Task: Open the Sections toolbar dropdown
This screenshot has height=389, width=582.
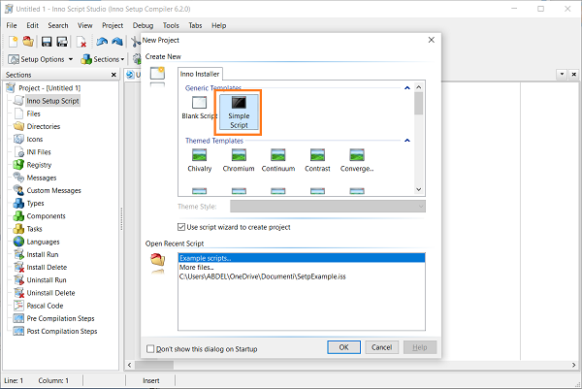Action: (x=103, y=59)
